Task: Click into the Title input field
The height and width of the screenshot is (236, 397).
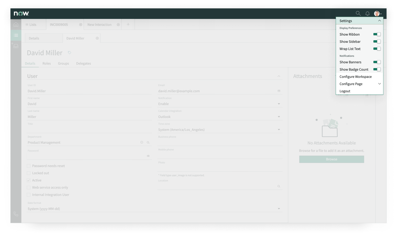Action: pos(89,129)
